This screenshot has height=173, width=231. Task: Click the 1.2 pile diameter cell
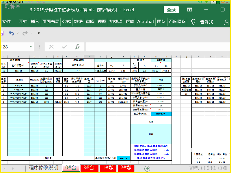click(78, 71)
